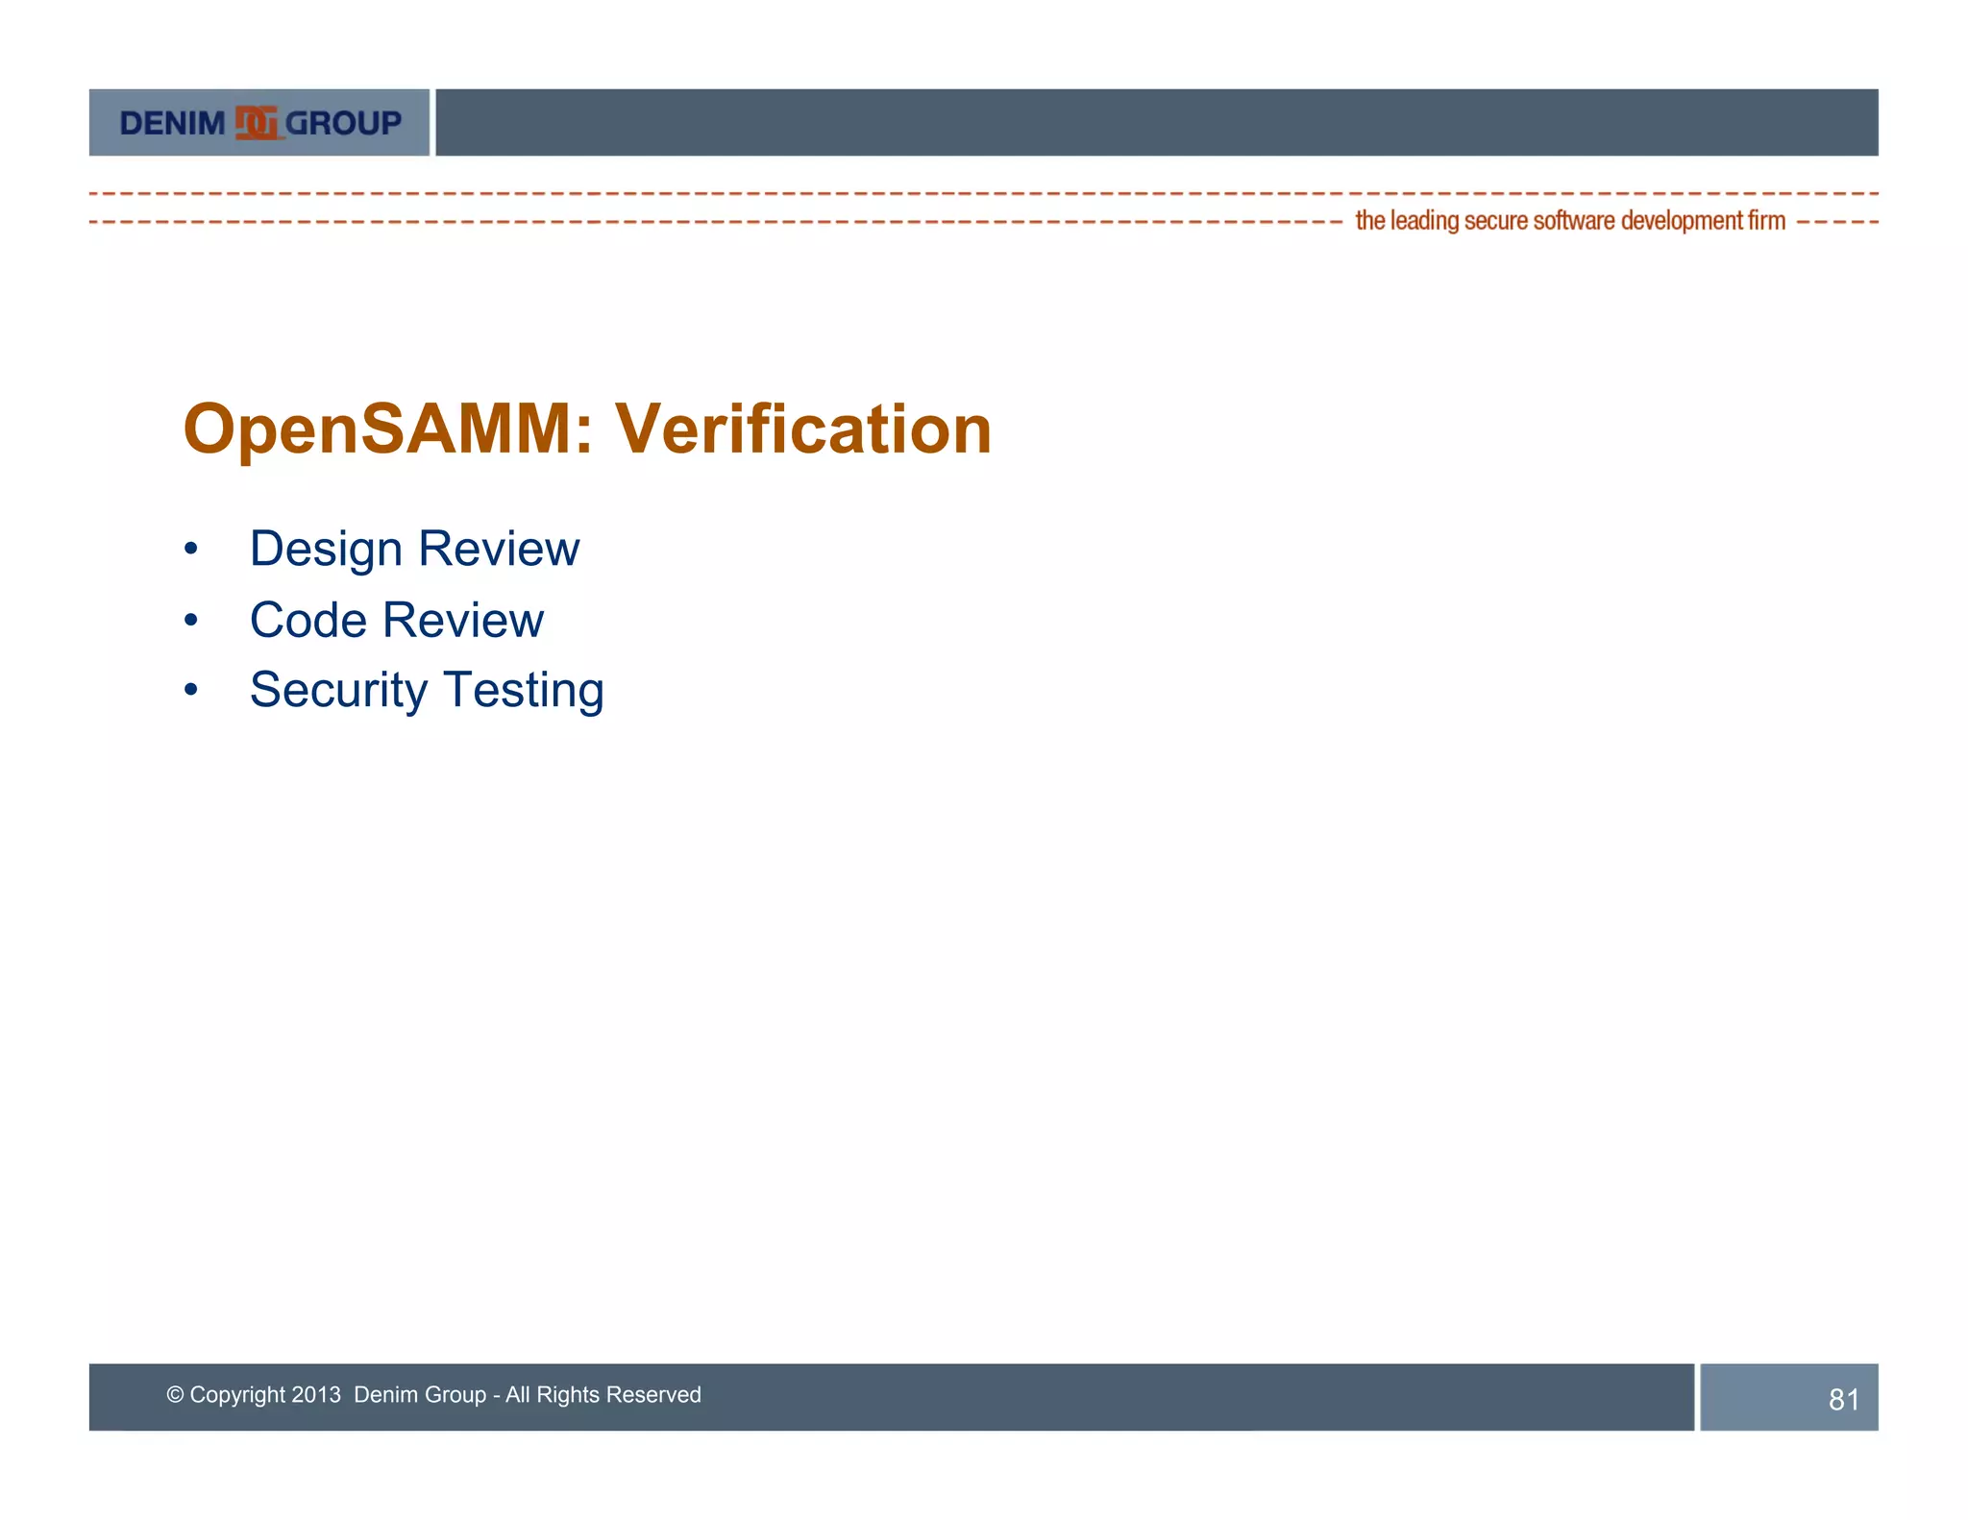
Task: Click the copyright symbol in the footer
Action: [x=175, y=1394]
